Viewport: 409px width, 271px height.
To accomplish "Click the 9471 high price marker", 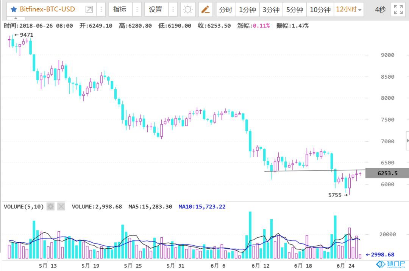I will [24, 35].
